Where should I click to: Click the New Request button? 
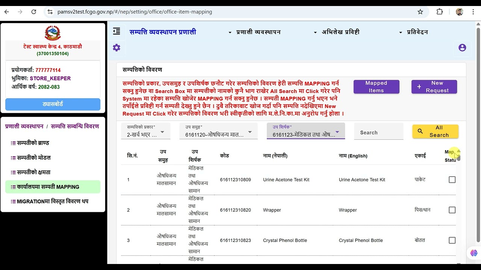(x=434, y=87)
